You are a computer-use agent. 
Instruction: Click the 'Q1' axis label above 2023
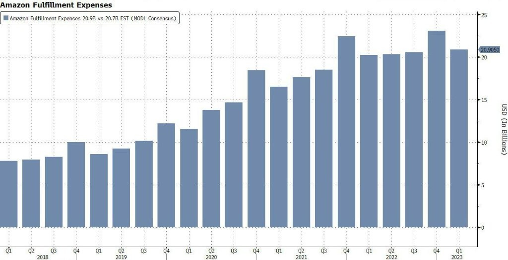pos(459,251)
